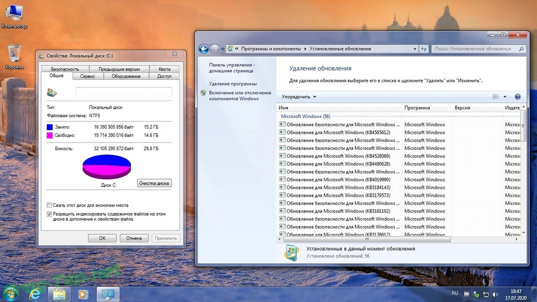
Task: Select Обновление для Microsoft Windows (KB4565612)
Action: (338, 132)
